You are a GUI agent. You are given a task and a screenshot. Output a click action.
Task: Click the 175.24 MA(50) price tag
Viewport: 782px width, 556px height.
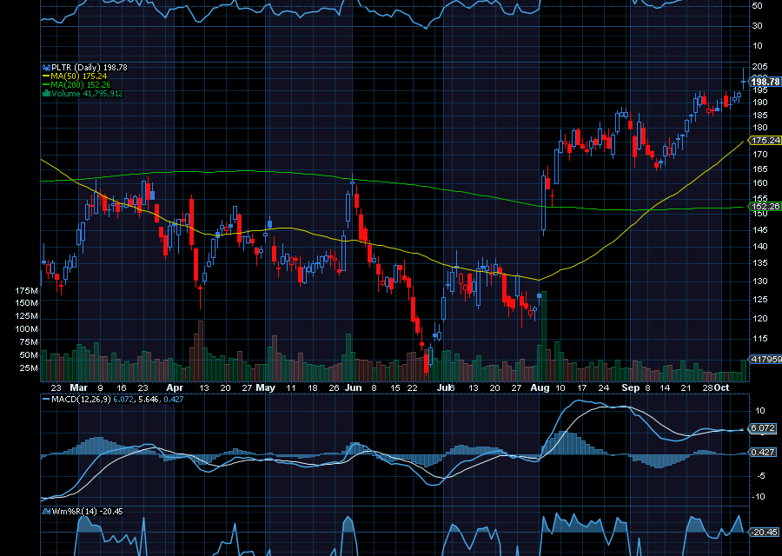765,141
